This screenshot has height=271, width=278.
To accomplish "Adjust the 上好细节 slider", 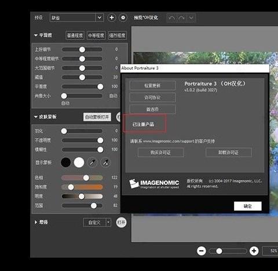I will pyautogui.click(x=82, y=49).
